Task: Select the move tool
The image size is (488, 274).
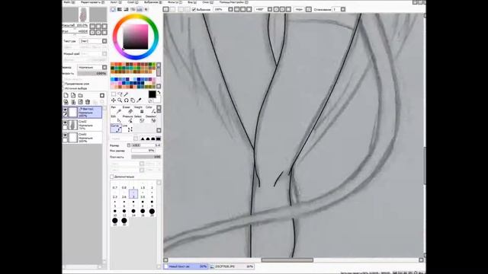Action: tap(114, 100)
